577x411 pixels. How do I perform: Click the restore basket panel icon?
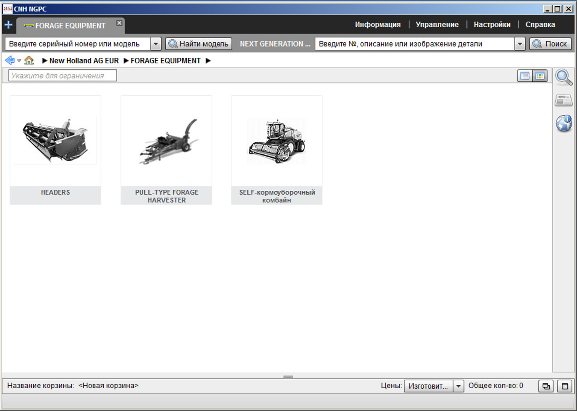click(x=546, y=386)
